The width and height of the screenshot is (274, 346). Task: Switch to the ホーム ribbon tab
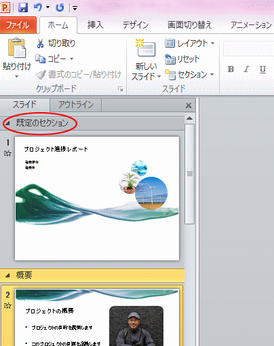pos(58,25)
